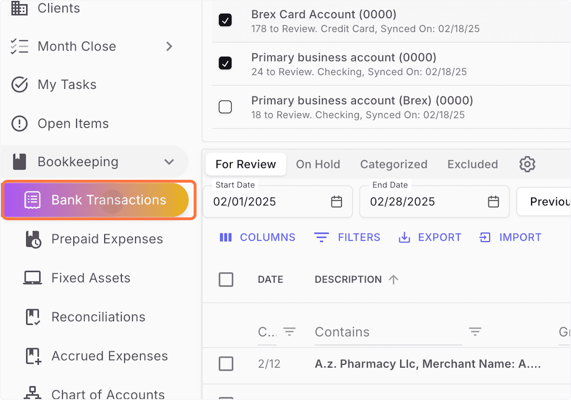Screen dimensions: 571x400
Task: Click the Clients building icon
Action: pos(19,8)
